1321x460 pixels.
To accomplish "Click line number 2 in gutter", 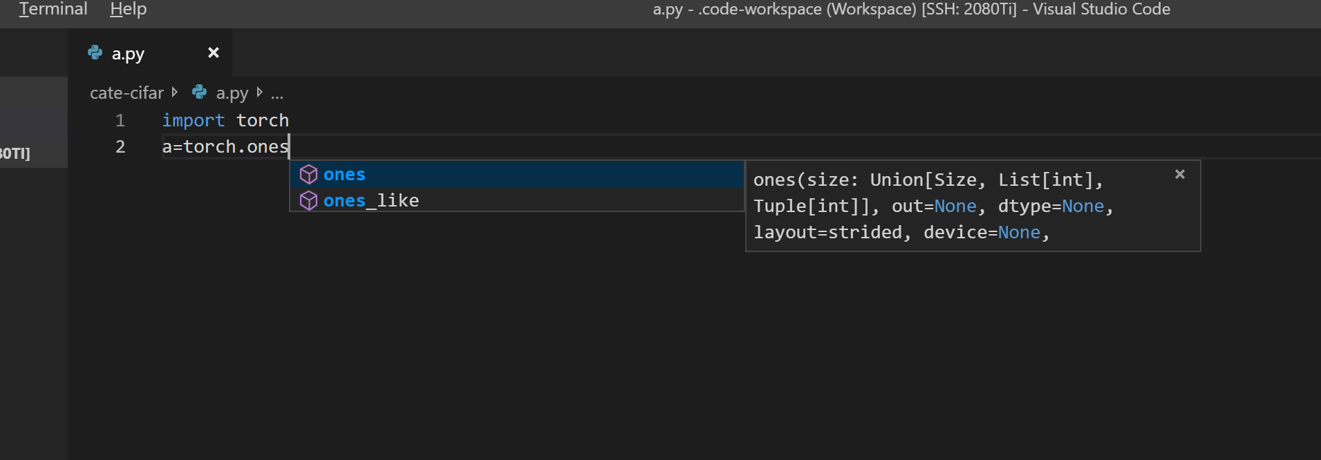I will [120, 146].
